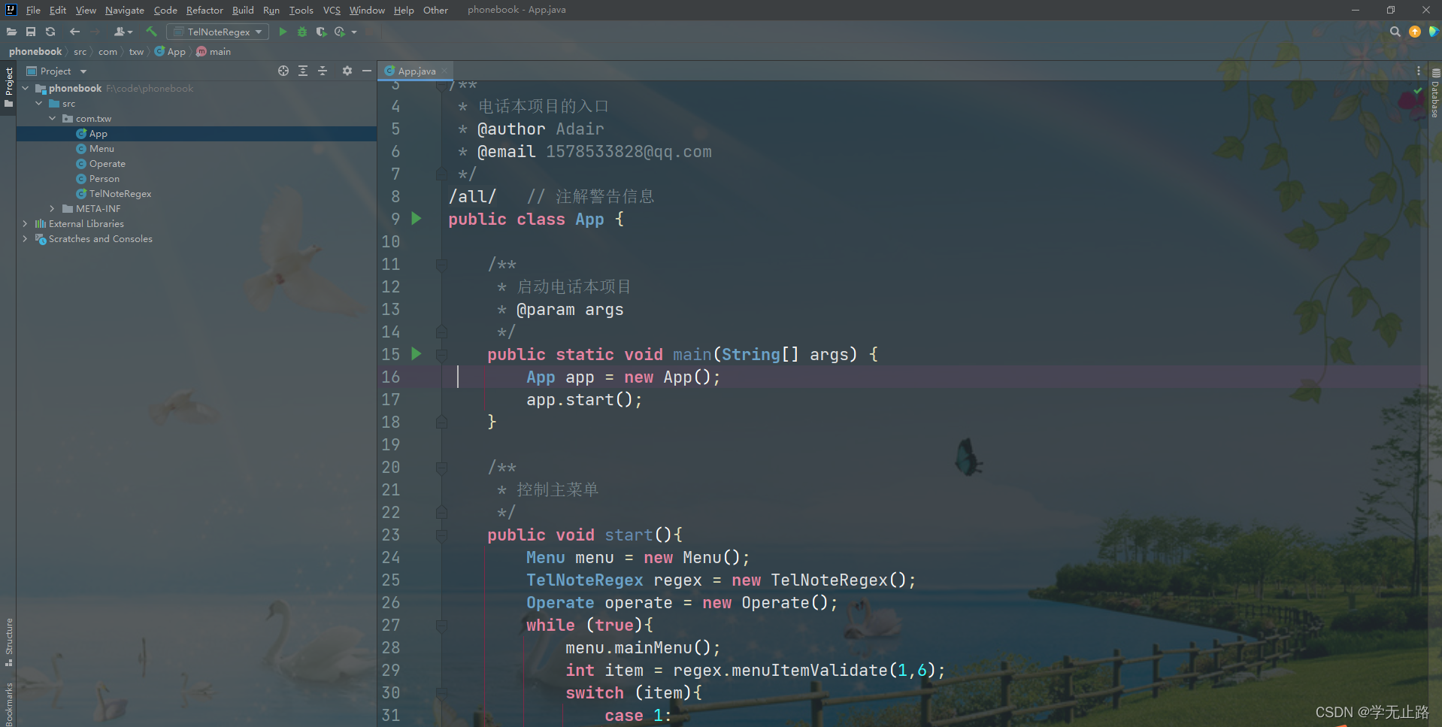Viewport: 1442px width, 727px height.
Task: Expand the META-INF folder
Action: (x=52, y=209)
